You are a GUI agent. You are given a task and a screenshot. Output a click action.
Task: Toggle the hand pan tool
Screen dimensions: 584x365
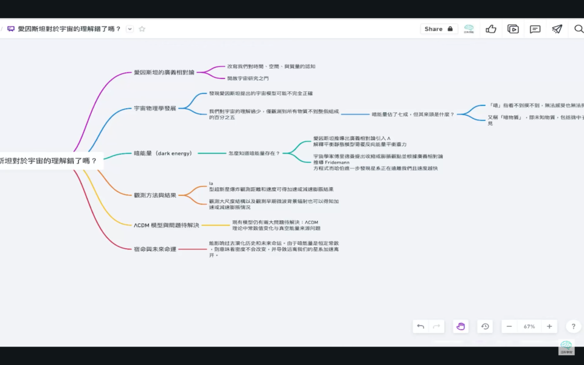coord(461,327)
